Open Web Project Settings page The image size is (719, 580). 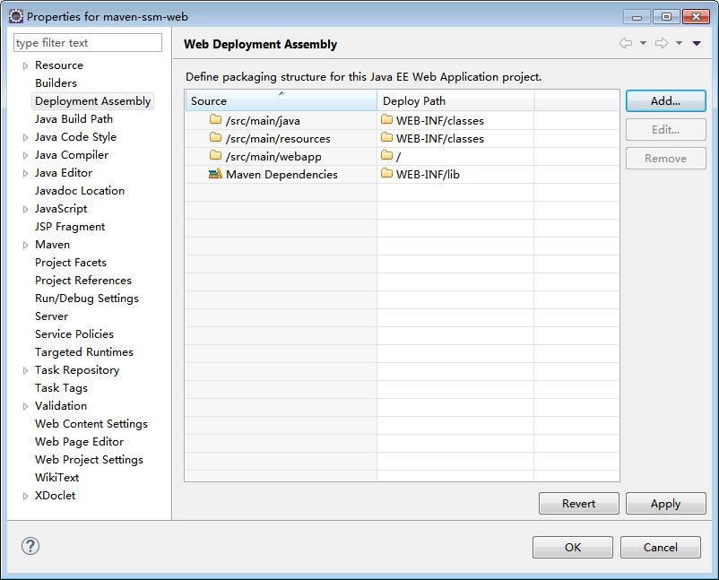[89, 459]
